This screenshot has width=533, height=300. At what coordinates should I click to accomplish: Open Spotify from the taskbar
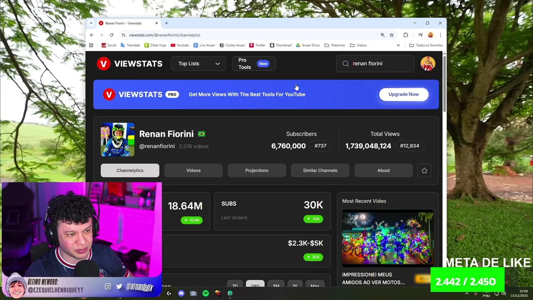[206, 293]
